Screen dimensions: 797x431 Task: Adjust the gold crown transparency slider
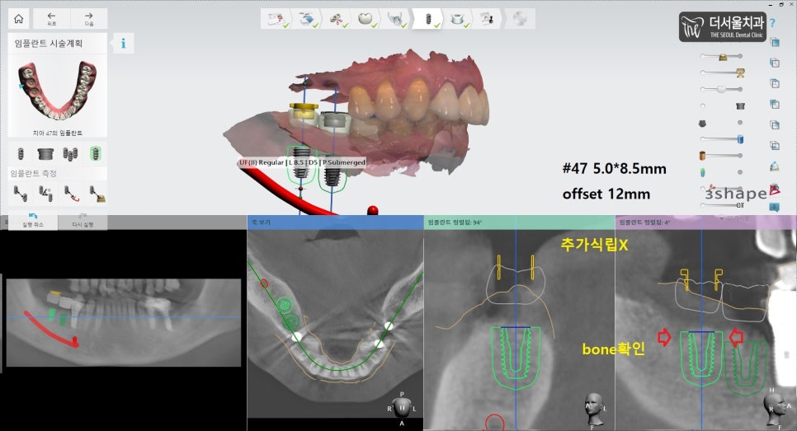722,56
